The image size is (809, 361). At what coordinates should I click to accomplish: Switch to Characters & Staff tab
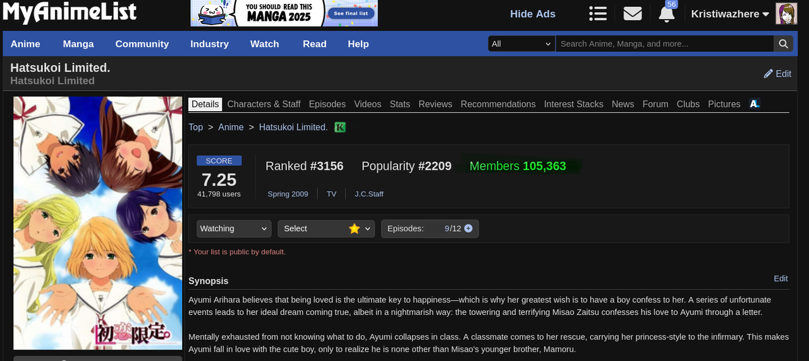[x=264, y=104]
